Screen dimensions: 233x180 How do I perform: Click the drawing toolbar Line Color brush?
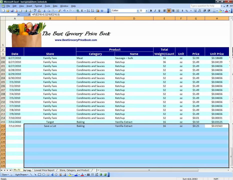coord(76,175)
